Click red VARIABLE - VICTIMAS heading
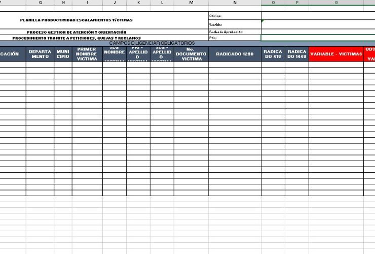 336,54
